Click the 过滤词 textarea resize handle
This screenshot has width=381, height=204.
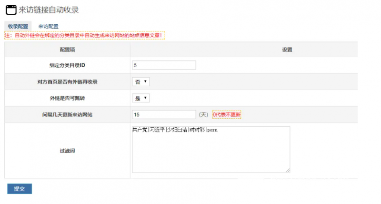(288, 170)
